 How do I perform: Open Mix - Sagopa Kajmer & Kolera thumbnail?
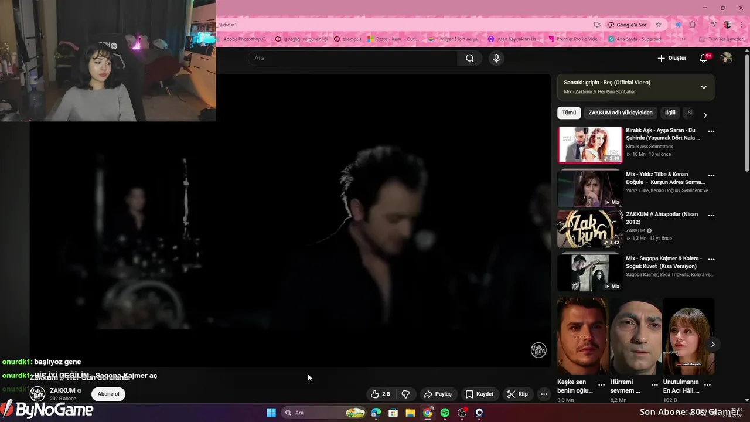(x=590, y=272)
